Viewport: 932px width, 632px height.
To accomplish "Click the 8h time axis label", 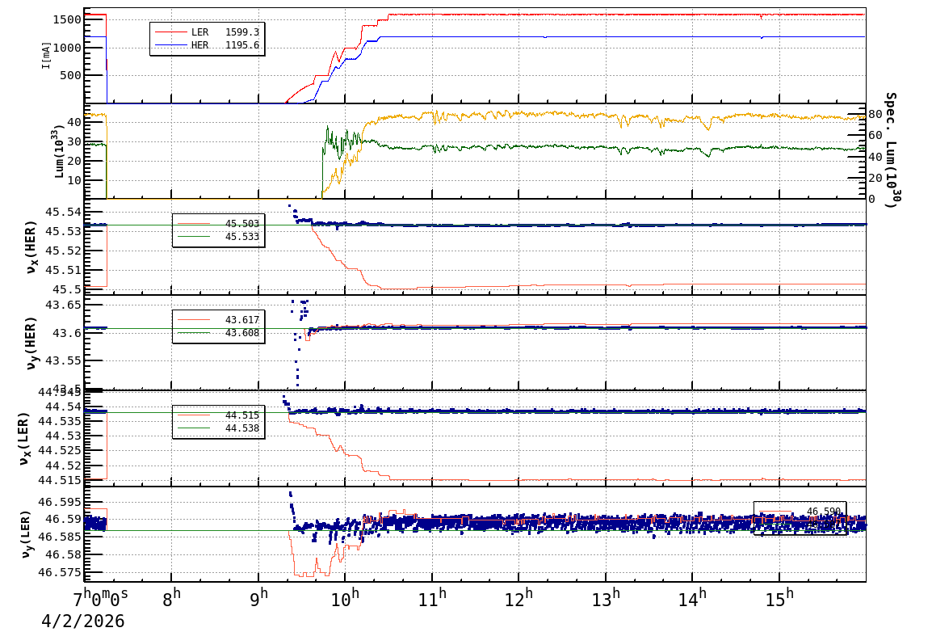I will click(171, 597).
